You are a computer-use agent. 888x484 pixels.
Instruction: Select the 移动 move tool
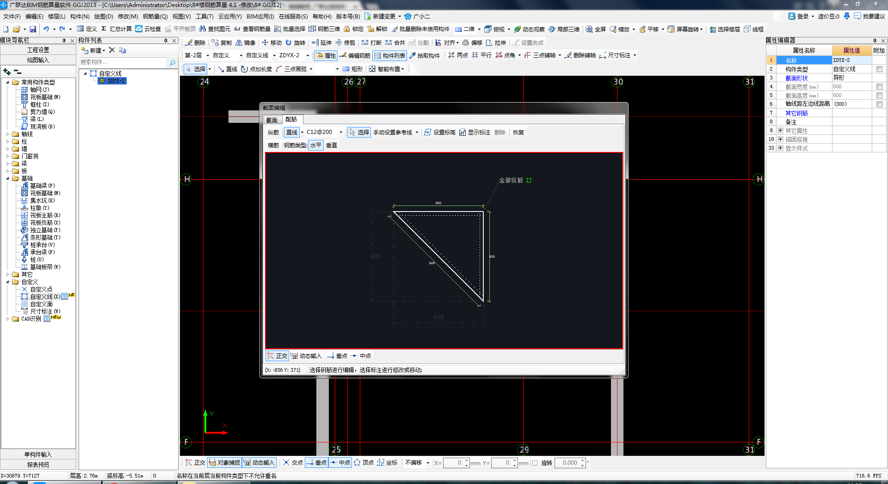click(272, 42)
